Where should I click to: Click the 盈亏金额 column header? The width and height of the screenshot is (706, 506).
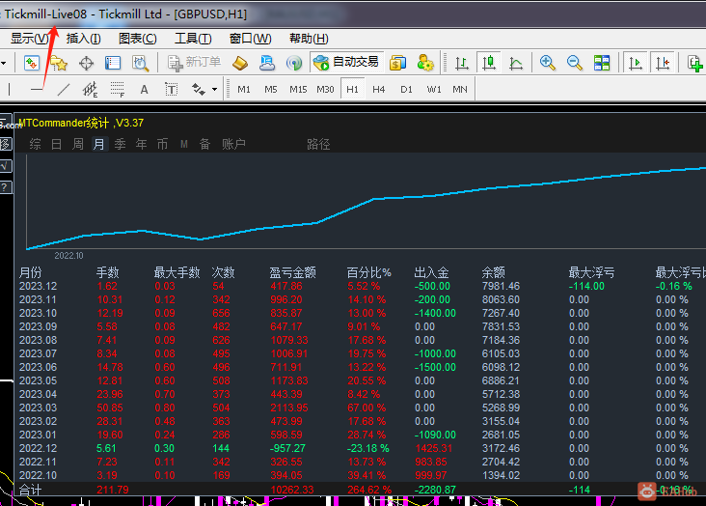pyautogui.click(x=292, y=272)
